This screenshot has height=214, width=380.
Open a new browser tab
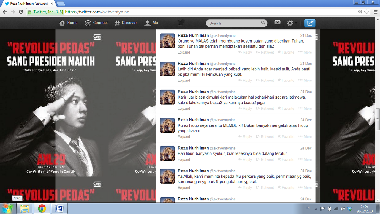tap(61, 4)
